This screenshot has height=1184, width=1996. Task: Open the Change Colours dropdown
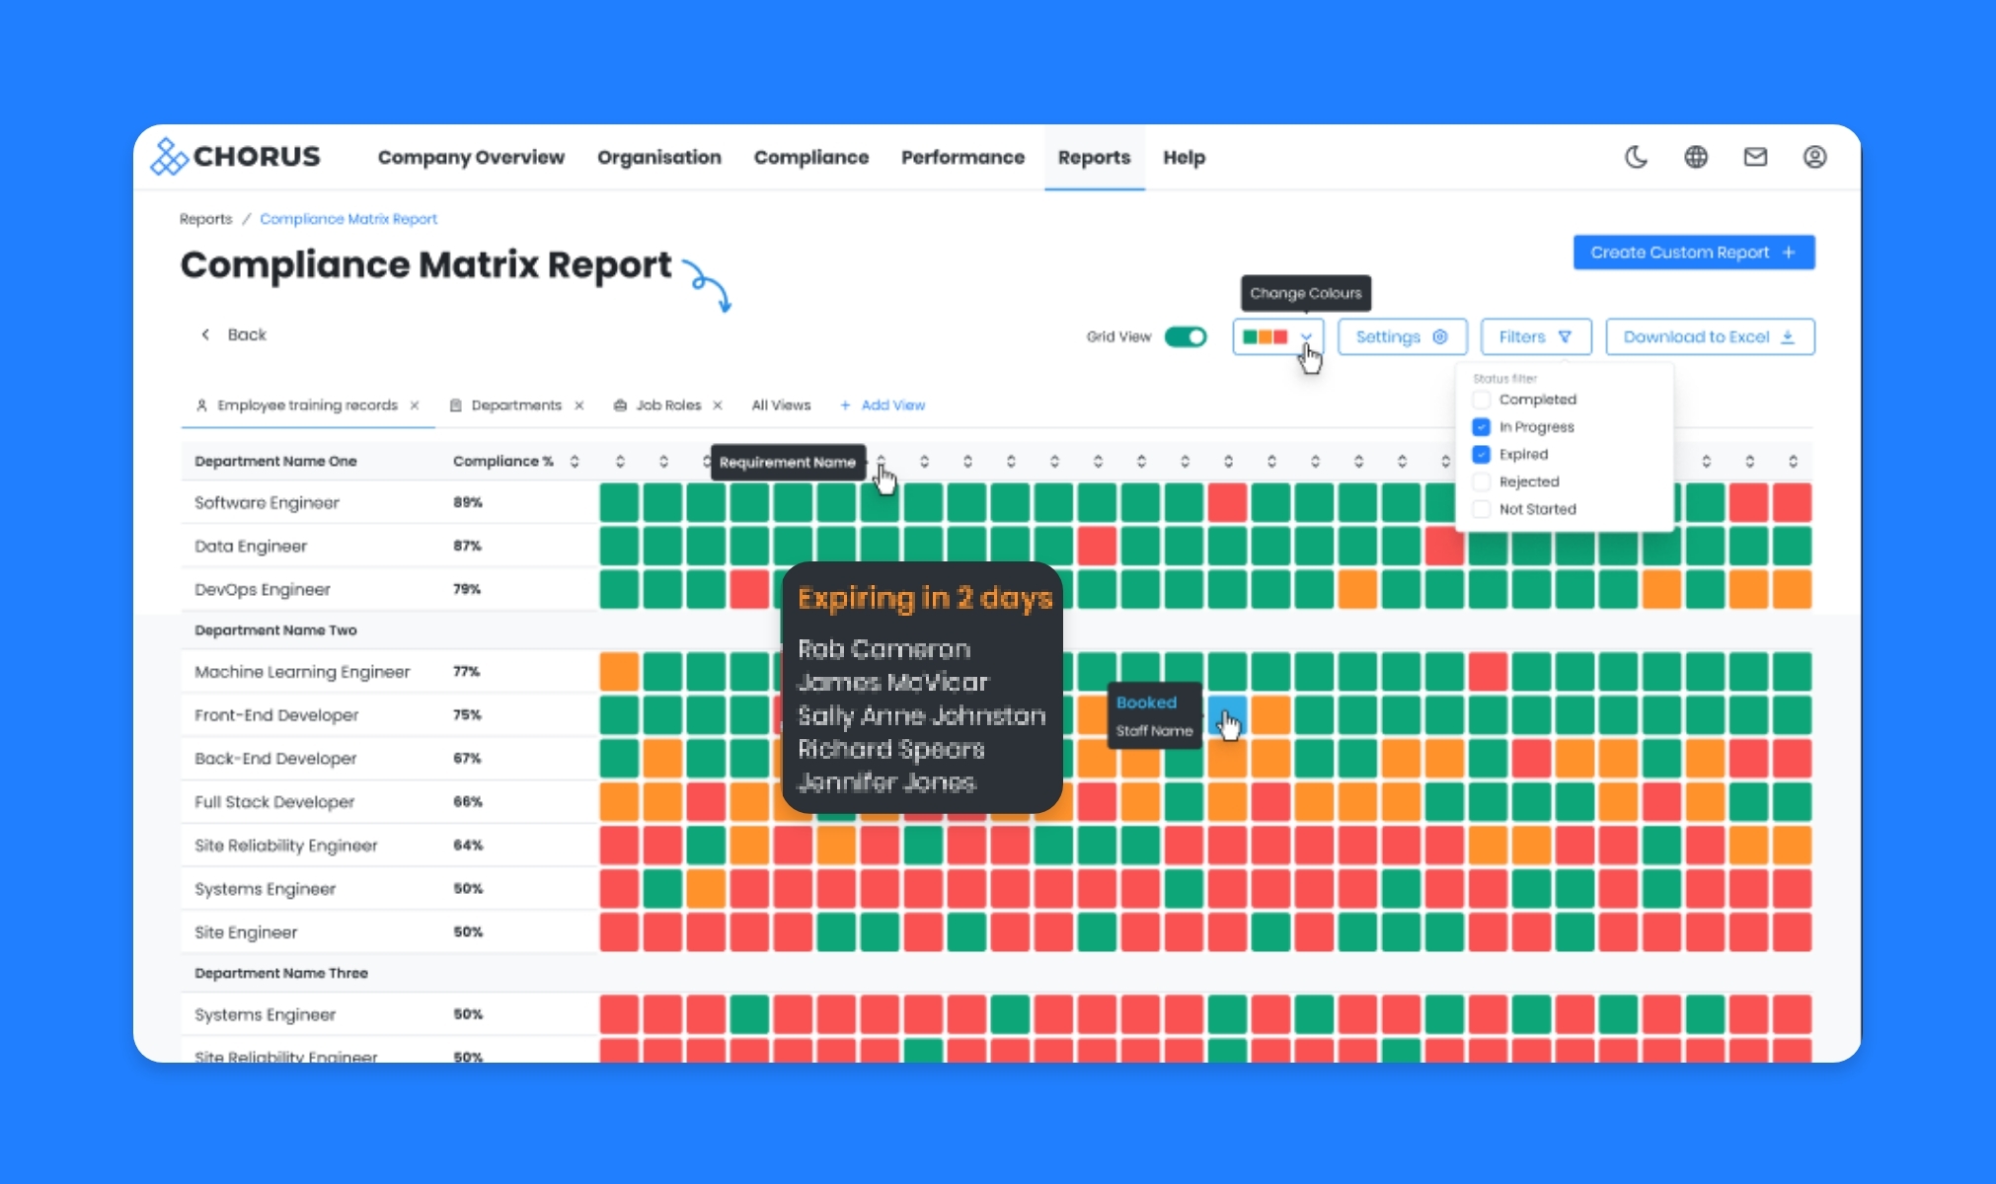(x=1277, y=336)
